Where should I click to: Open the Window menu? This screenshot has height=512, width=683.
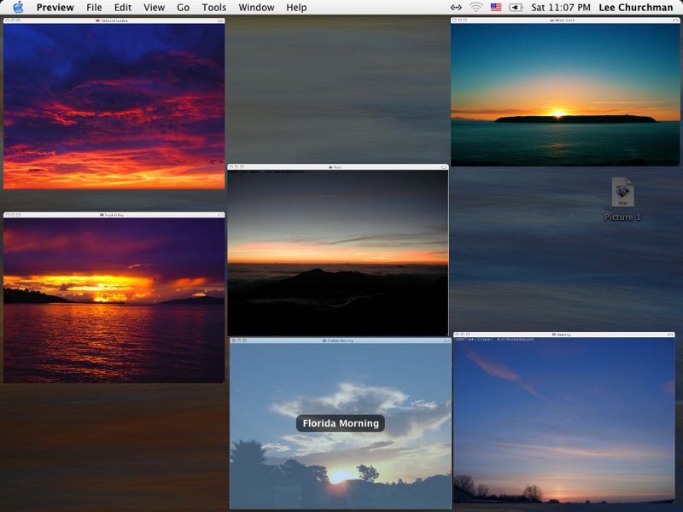[x=256, y=8]
